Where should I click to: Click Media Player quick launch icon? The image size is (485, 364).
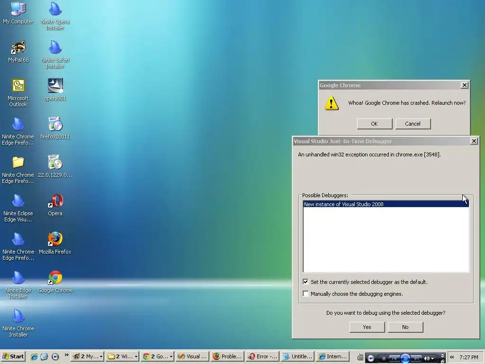55,356
